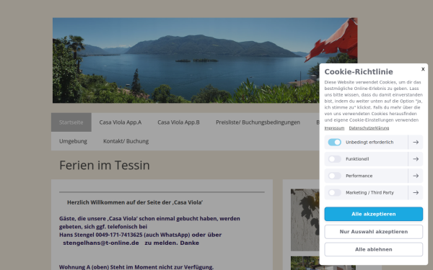Open the Umgebung menu item
This screenshot has height=270, width=433.
click(x=73, y=141)
